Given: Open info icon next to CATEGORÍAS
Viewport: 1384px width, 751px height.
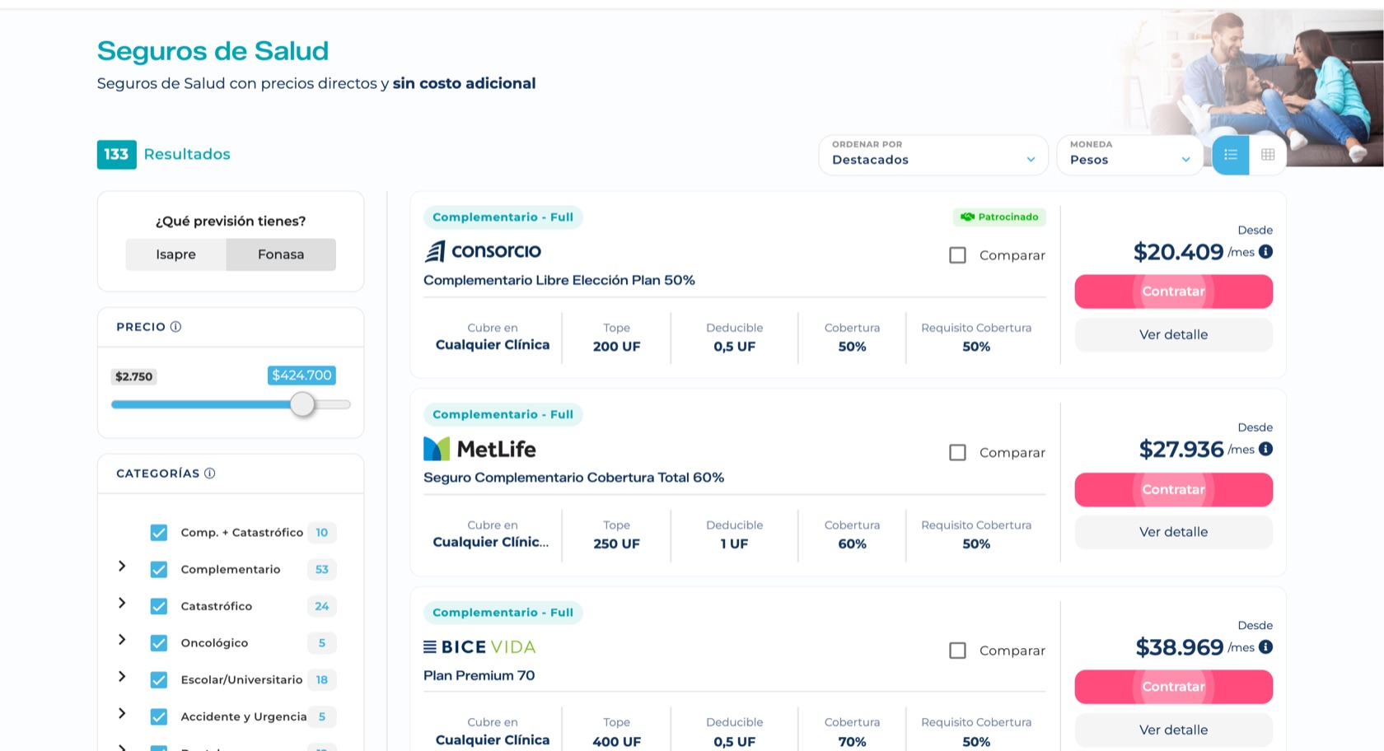Looking at the screenshot, I should pyautogui.click(x=209, y=473).
